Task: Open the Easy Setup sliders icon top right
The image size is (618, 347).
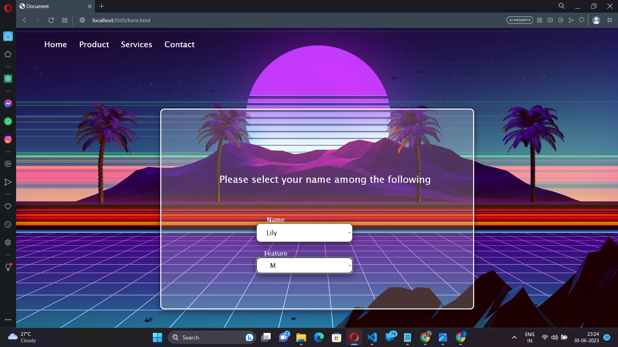Action: coord(610,20)
